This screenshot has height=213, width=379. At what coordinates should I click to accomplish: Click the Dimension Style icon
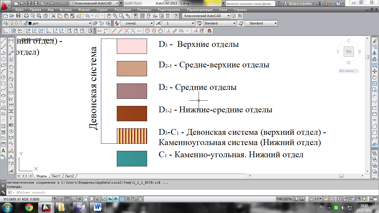point(158,23)
